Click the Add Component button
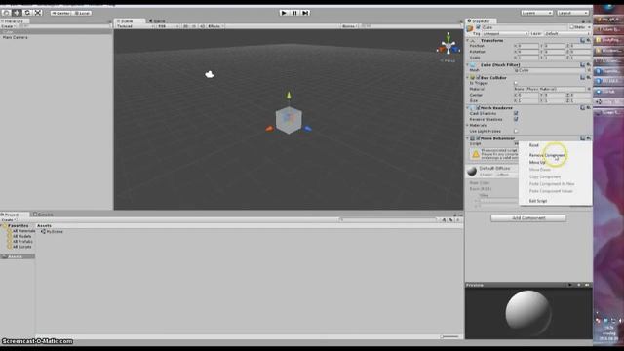 coord(528,218)
